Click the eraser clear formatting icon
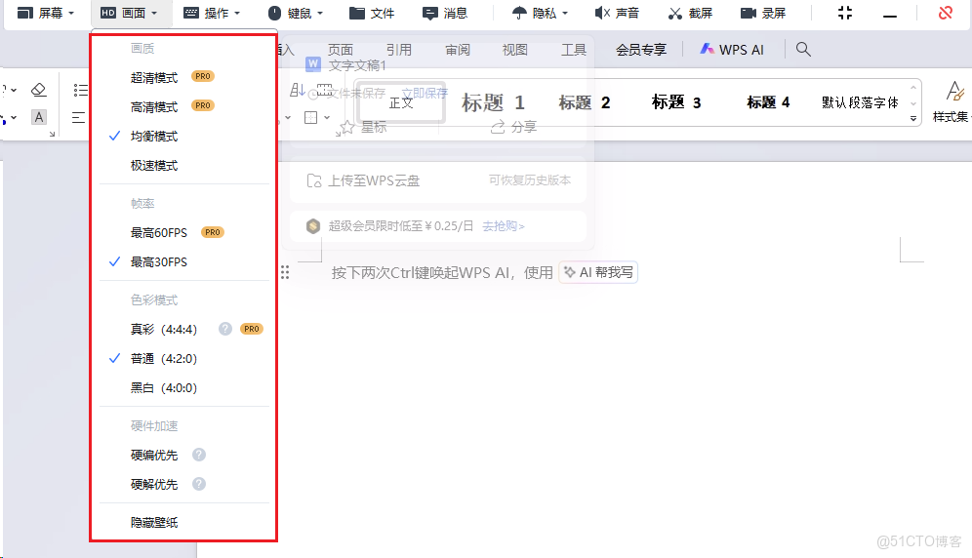 pyautogui.click(x=38, y=90)
